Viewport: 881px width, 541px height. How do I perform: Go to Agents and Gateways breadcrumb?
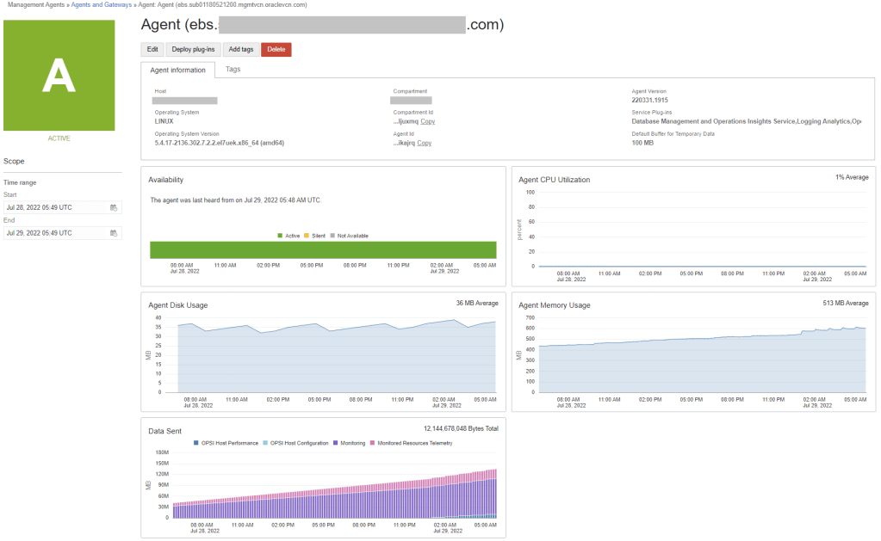click(100, 5)
